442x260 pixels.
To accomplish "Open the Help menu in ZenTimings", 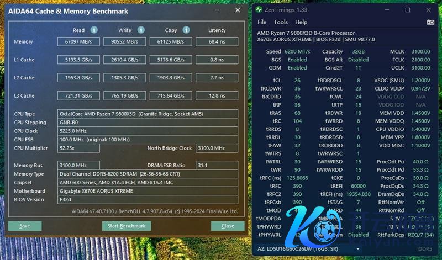I will click(301, 22).
